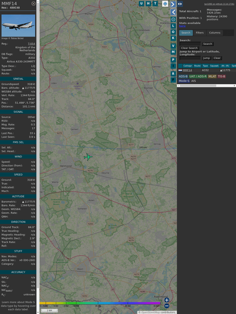This screenshot has width=236, height=314.
Task: Click the T button on map toolbar
Action: [x=155, y=3]
